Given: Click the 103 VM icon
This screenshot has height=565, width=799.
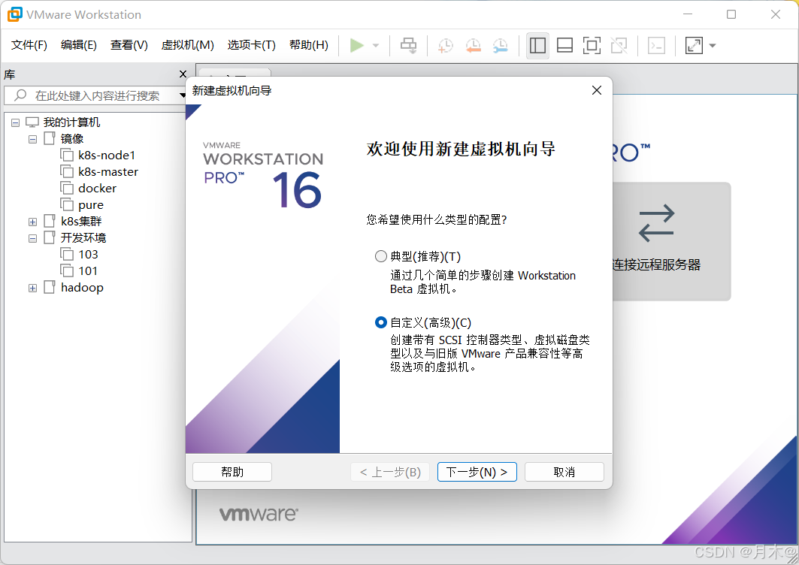Looking at the screenshot, I should [x=67, y=254].
